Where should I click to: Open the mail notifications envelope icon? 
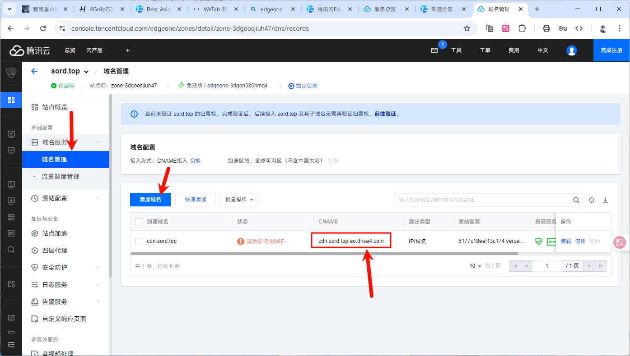click(434, 50)
